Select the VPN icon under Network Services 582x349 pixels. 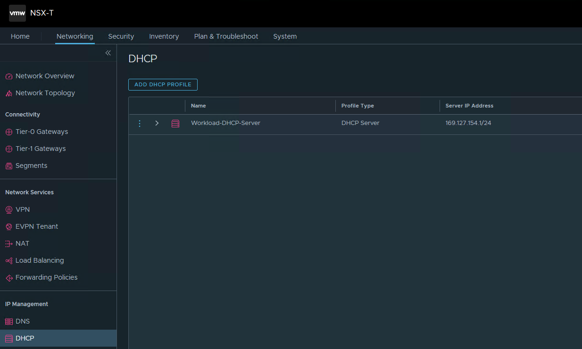8,209
